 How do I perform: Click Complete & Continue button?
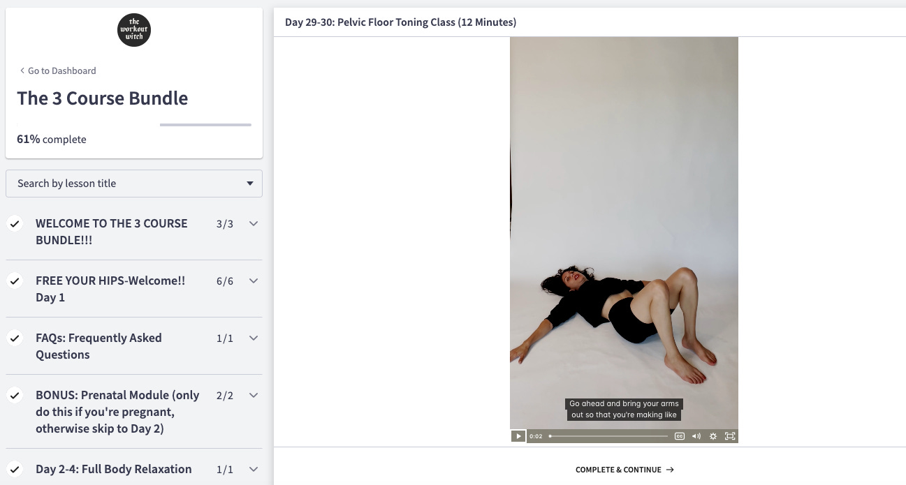pyautogui.click(x=624, y=470)
